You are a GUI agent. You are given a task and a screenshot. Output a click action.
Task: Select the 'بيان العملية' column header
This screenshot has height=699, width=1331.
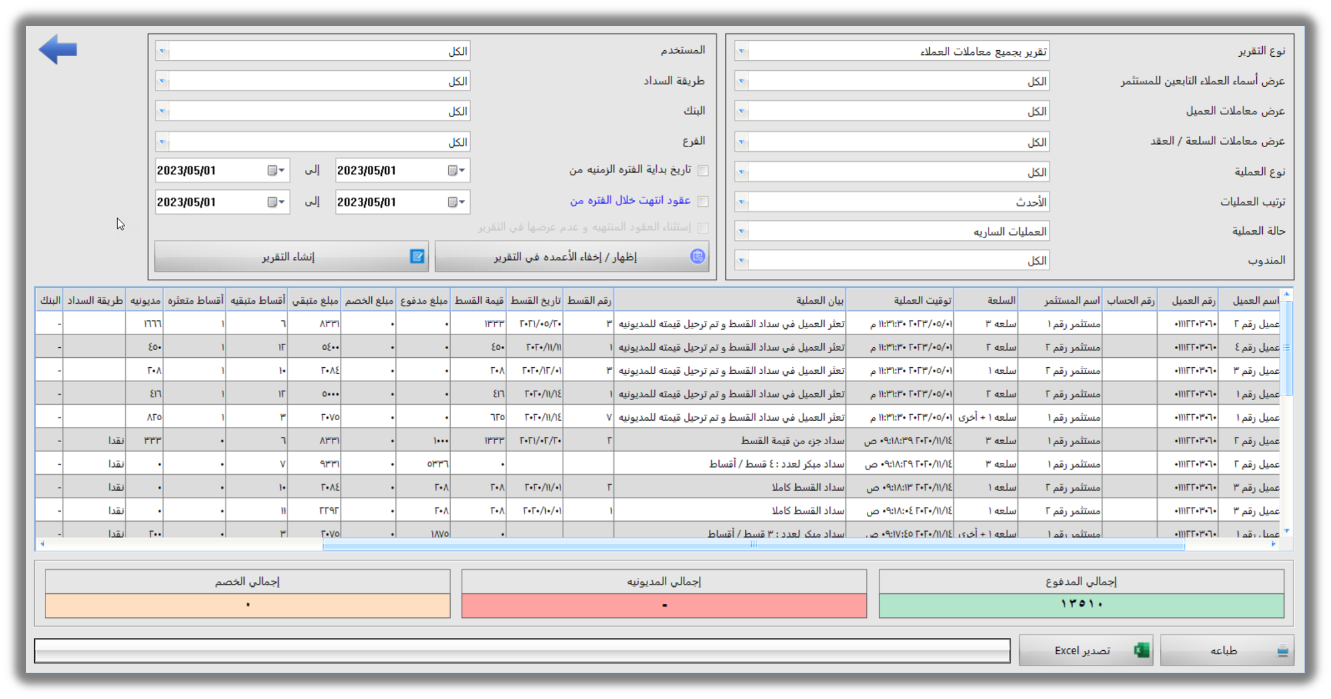click(x=730, y=301)
